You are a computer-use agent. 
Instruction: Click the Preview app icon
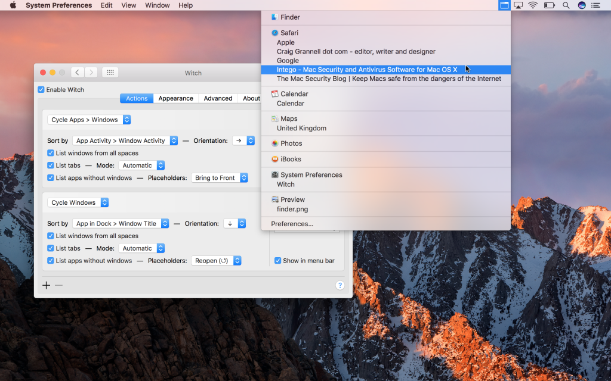click(x=274, y=199)
